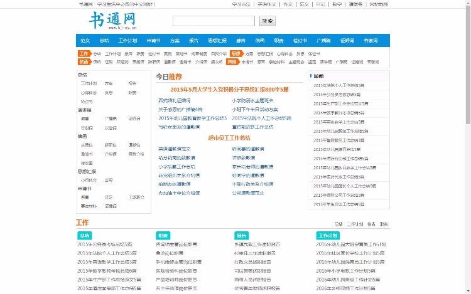Open 给同事的道歉信

click(248, 149)
